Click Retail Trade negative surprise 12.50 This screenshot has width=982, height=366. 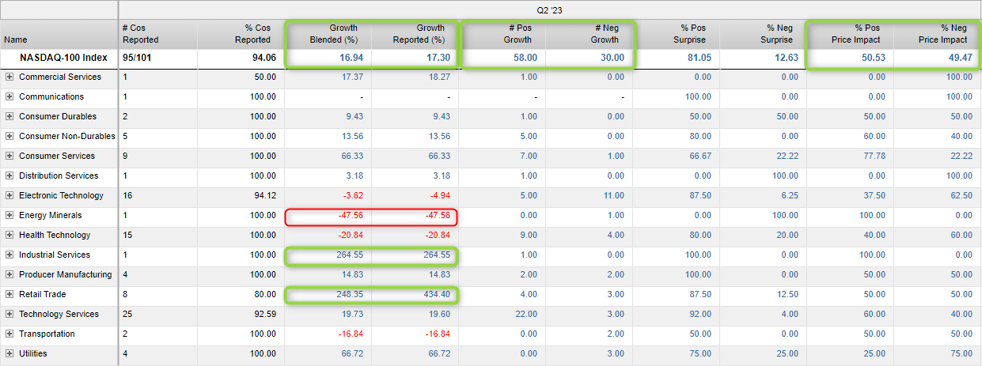click(787, 295)
